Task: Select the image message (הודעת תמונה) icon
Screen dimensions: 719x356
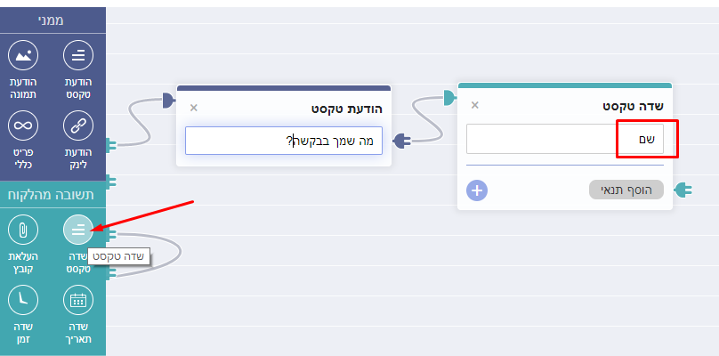Action: [x=23, y=55]
